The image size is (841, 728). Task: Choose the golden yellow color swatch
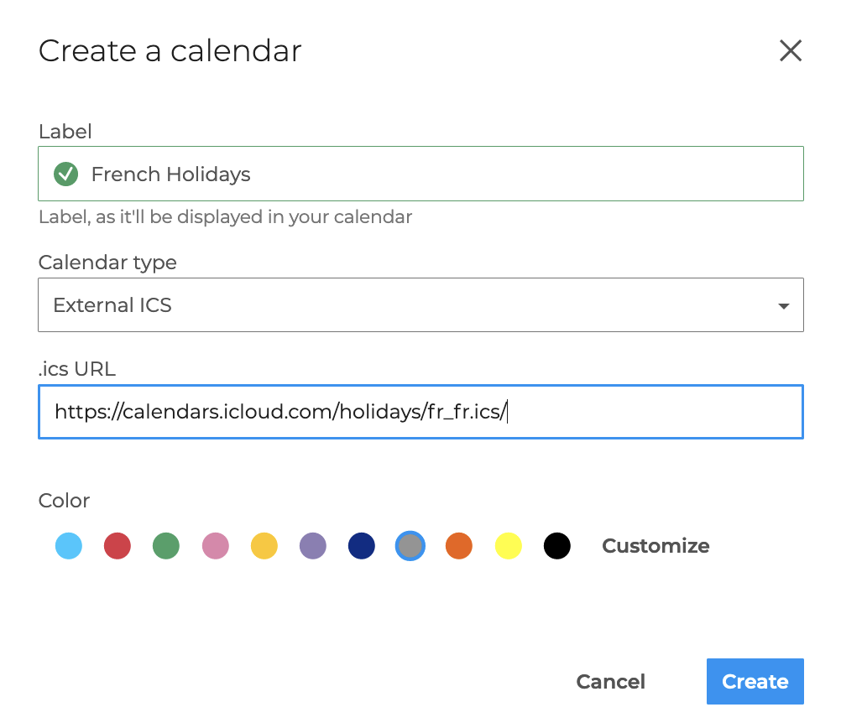pyautogui.click(x=264, y=546)
